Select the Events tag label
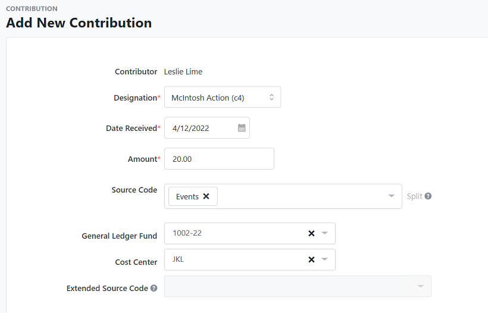Screen dimensions: 488x313 [x=187, y=196]
